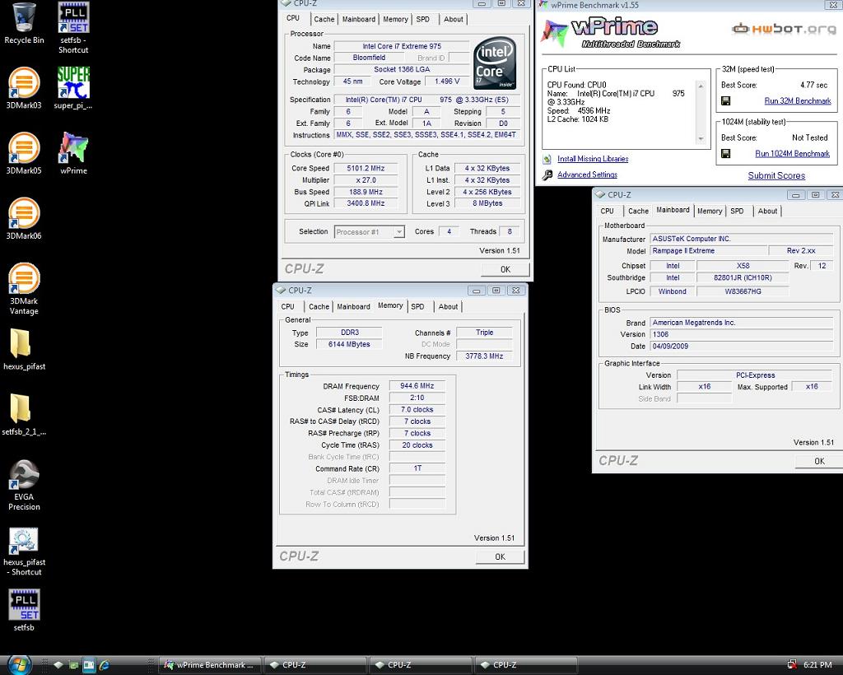Launch the wPrime desktop shortcut

73,153
